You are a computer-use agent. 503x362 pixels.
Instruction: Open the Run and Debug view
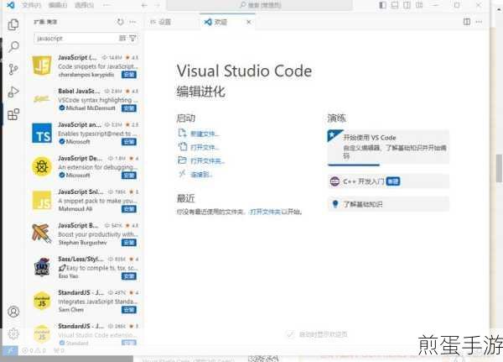coord(13,92)
